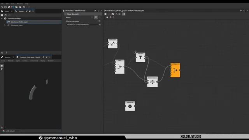
Task: Toggle the highlighted graph links display icon
Action: 124,14
